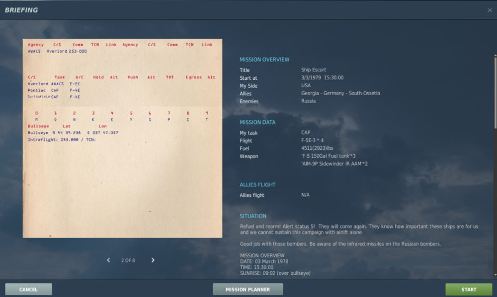Viewport: 497px width, 297px height.
Task: Click 'Springfield CAP F-4E' row on card
Action: [54, 97]
